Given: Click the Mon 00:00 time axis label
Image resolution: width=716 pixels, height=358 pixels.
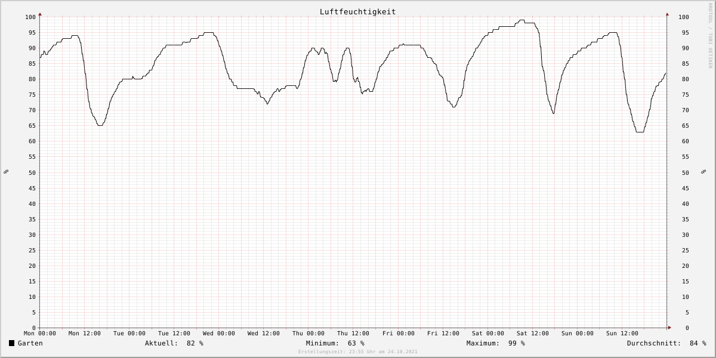Looking at the screenshot, I should [x=40, y=334].
